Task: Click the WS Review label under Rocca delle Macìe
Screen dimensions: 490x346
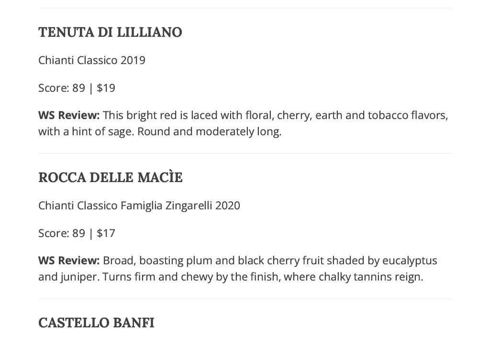Action: click(x=69, y=260)
